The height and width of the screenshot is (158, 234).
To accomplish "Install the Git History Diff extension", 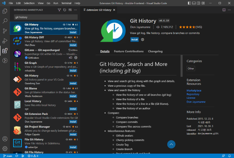I will pos(73,45).
